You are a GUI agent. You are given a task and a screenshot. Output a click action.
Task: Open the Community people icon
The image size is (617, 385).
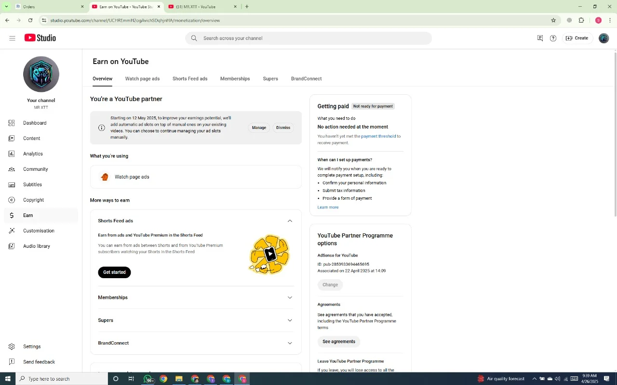click(x=12, y=169)
